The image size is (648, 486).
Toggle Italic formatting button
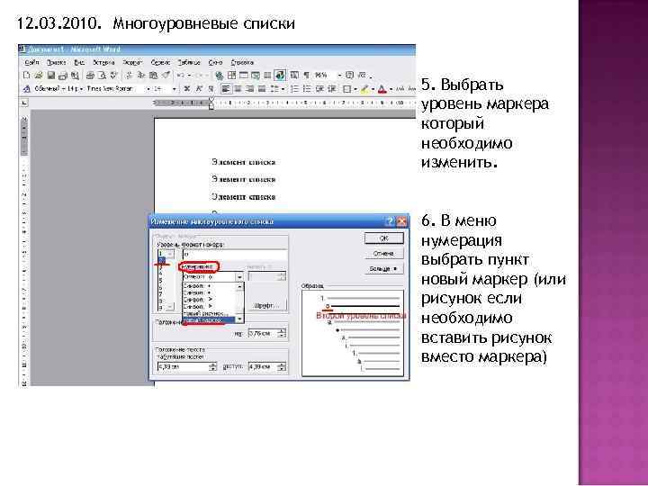coord(199,89)
